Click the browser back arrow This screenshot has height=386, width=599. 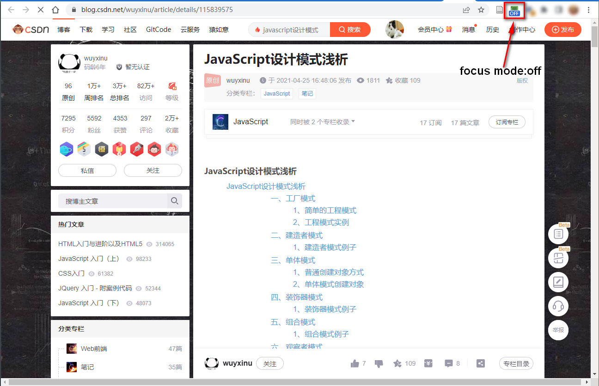point(11,10)
